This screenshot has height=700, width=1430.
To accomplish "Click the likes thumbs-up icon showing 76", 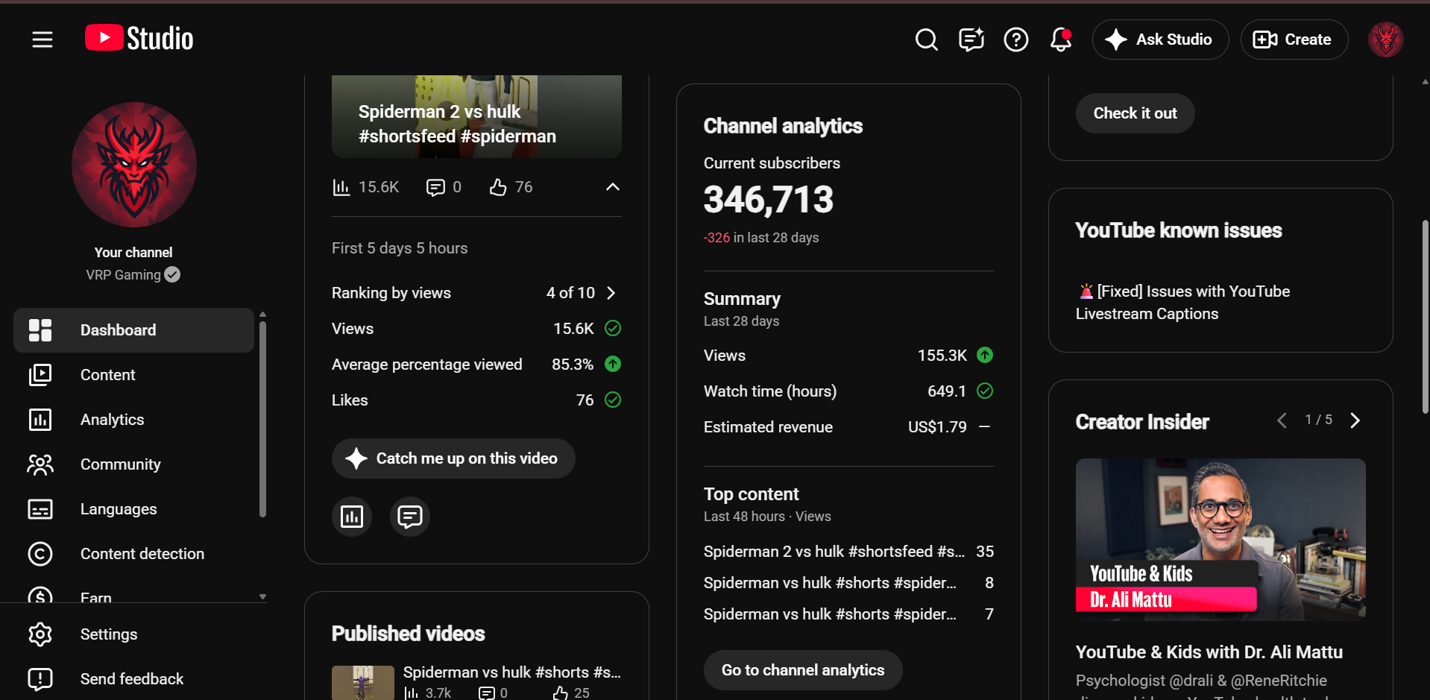I will (498, 187).
